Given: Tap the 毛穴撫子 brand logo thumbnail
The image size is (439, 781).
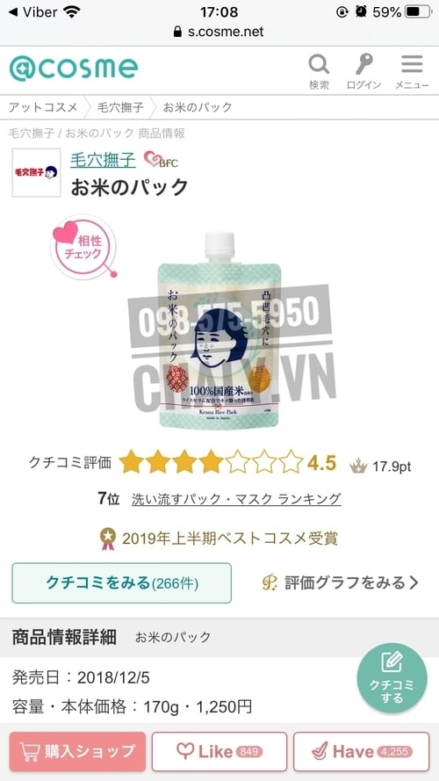Looking at the screenshot, I should (x=36, y=172).
